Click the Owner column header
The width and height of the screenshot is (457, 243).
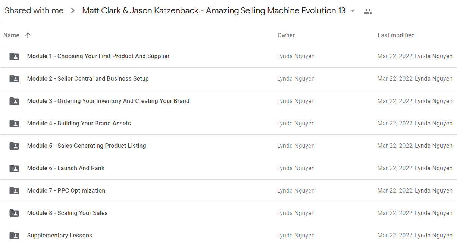pyautogui.click(x=286, y=35)
